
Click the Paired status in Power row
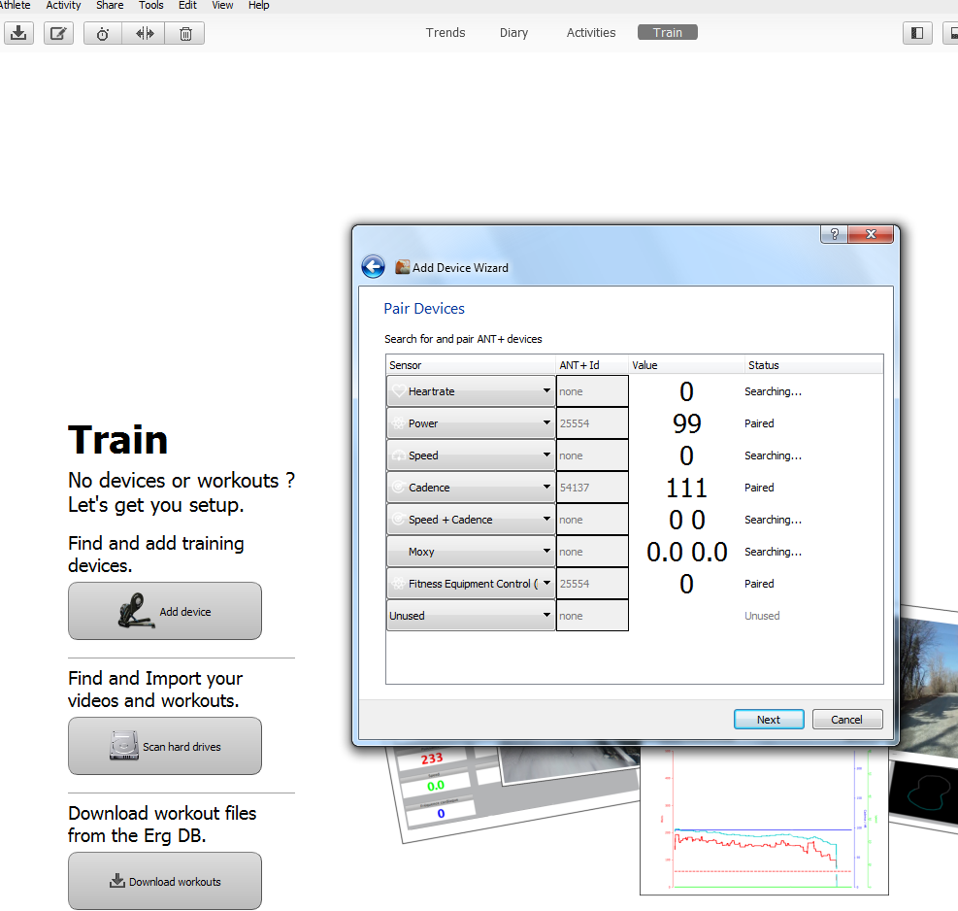(759, 423)
